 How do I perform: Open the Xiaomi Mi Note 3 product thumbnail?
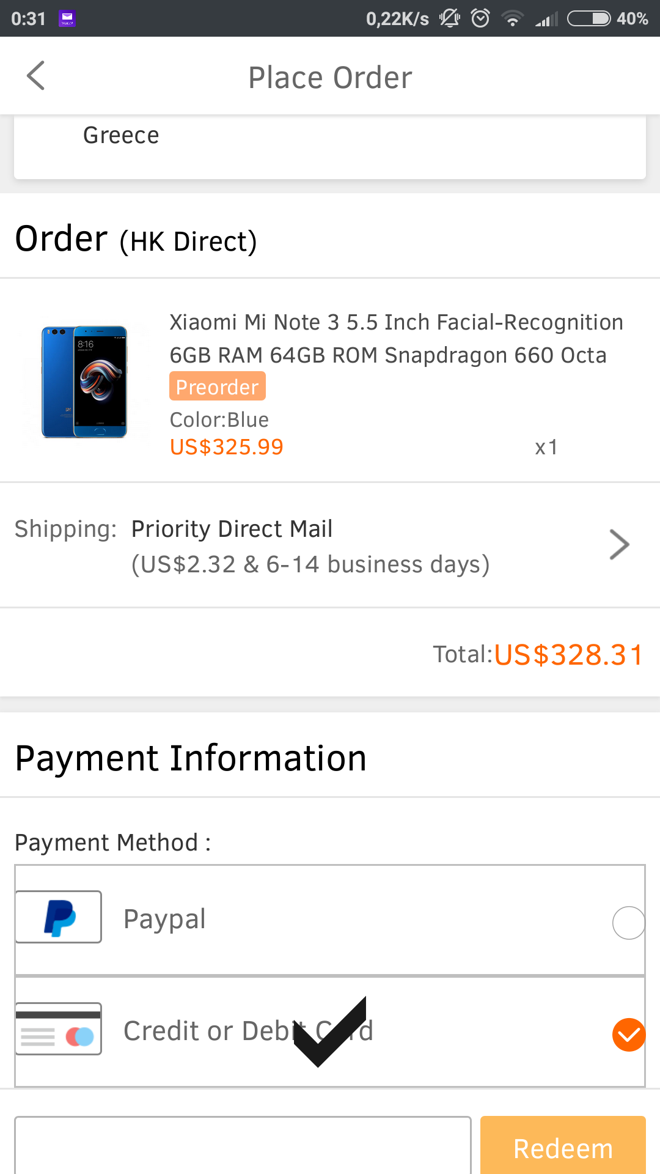click(x=84, y=382)
